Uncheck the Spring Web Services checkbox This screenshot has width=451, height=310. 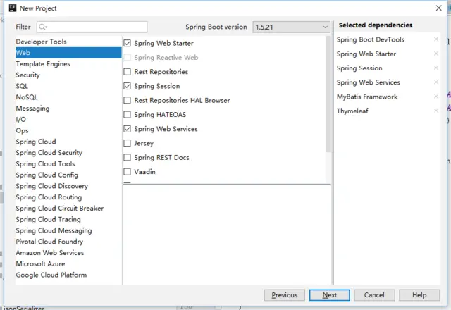127,129
